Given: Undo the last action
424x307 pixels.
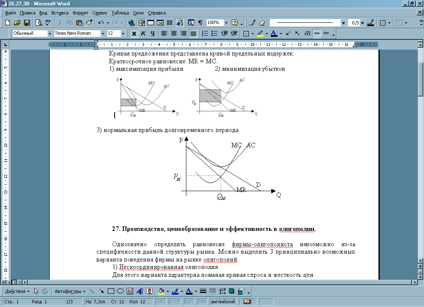Looking at the screenshot, I should click(101, 23).
